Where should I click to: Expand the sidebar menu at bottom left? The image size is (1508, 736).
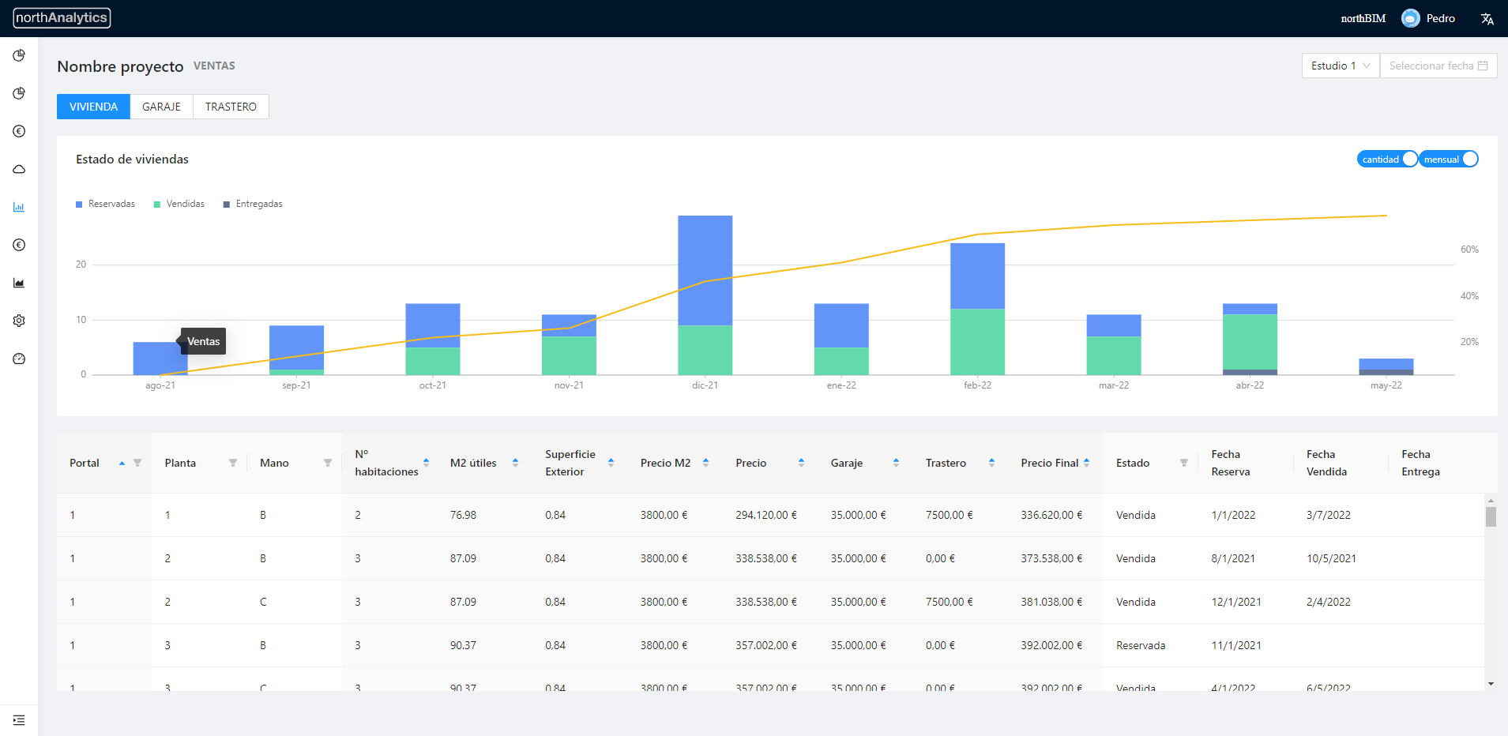19,720
